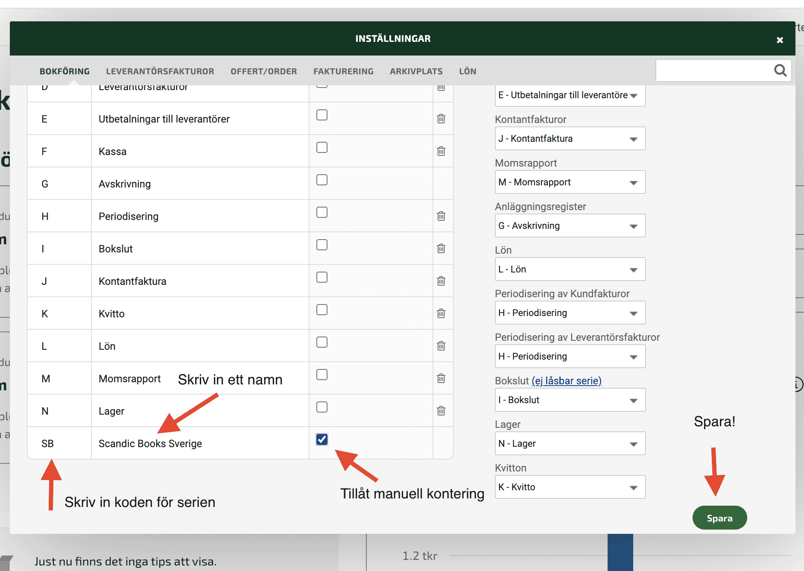Expand the Kvitton series dropdown
Viewport: 804px width, 571px height.
click(x=570, y=487)
